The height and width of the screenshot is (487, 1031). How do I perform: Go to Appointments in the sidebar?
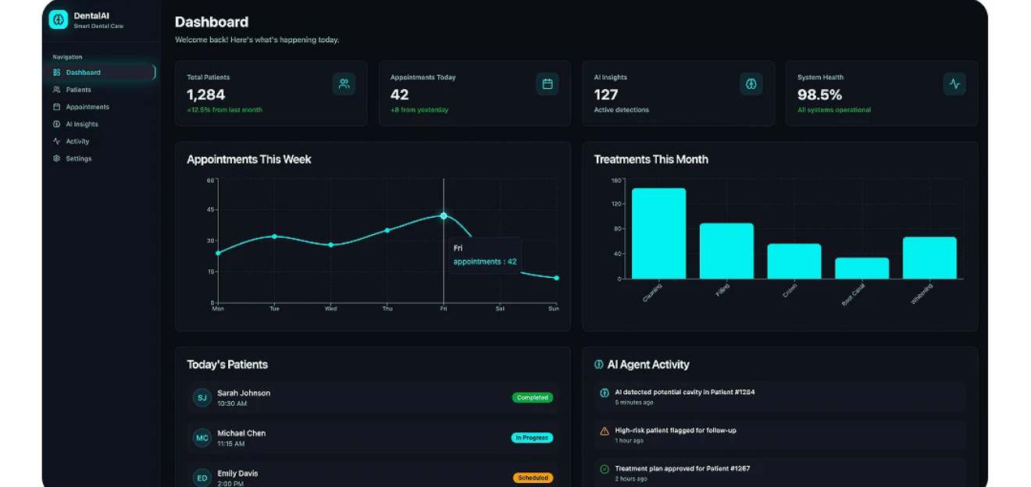tap(87, 107)
